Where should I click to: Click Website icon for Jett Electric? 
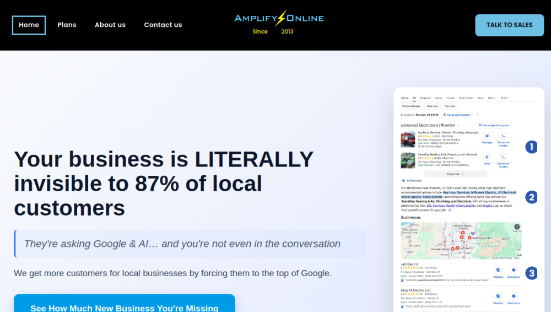pos(498,270)
